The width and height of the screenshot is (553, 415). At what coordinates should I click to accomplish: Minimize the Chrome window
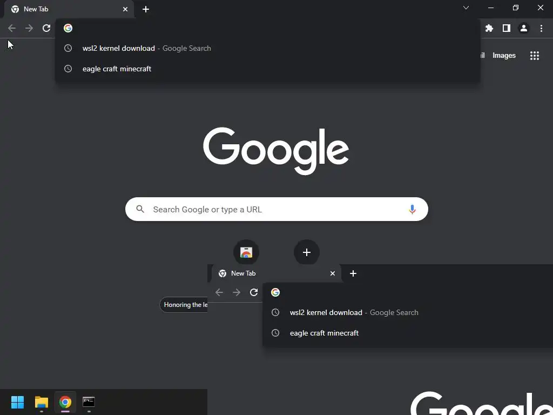pyautogui.click(x=491, y=8)
